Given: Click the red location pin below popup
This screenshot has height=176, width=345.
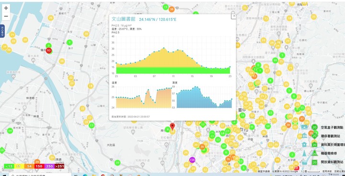Looking at the screenshot, I should pos(172,127).
